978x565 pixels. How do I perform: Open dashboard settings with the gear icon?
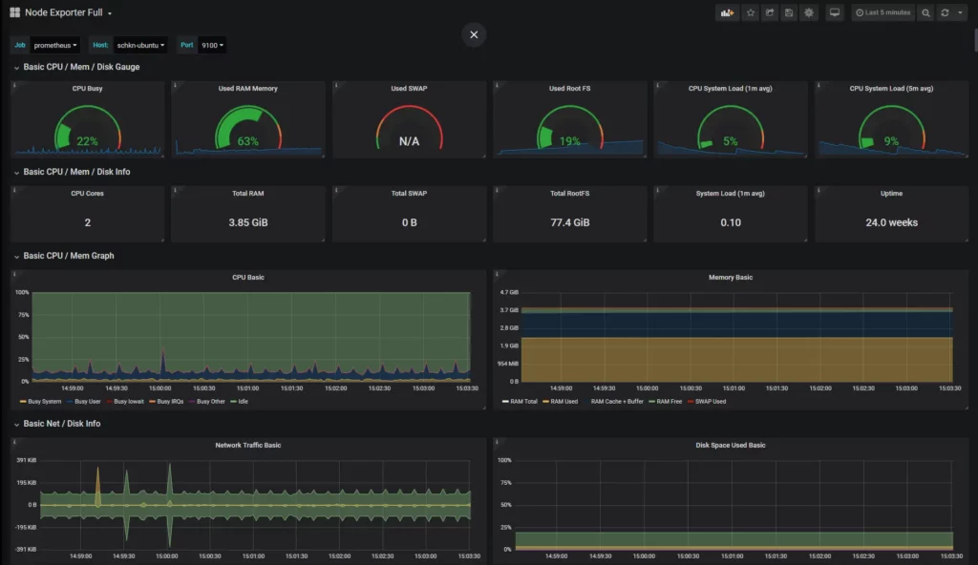[x=809, y=12]
